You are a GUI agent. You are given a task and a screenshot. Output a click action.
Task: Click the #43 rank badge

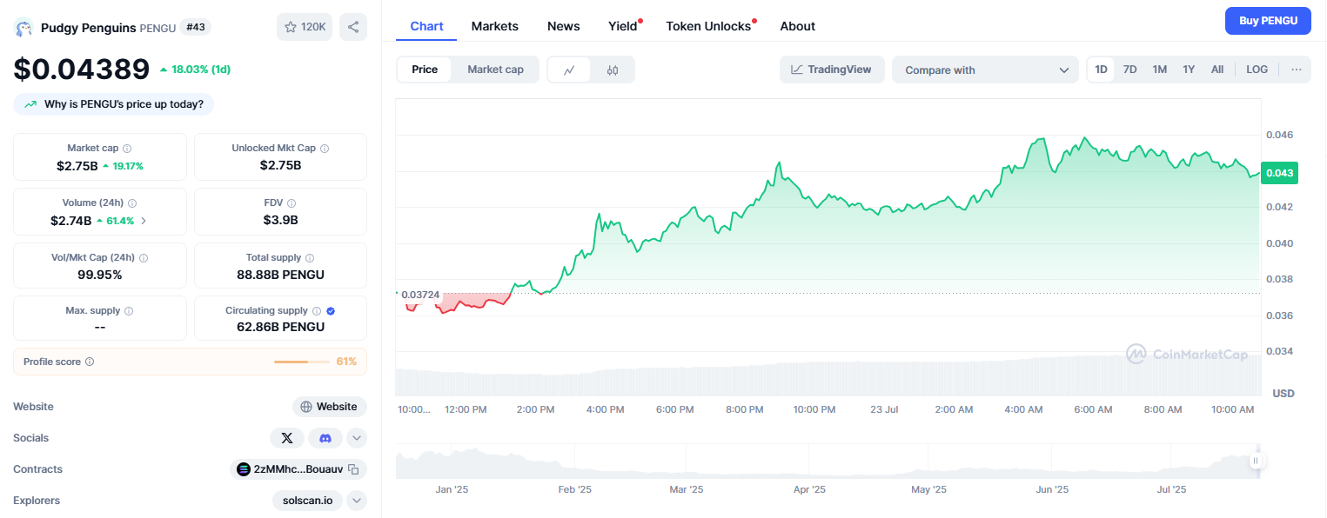pos(196,27)
